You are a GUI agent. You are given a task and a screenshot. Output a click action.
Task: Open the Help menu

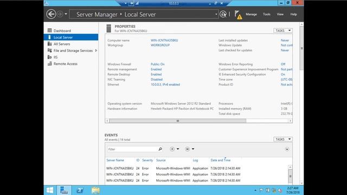point(293,14)
